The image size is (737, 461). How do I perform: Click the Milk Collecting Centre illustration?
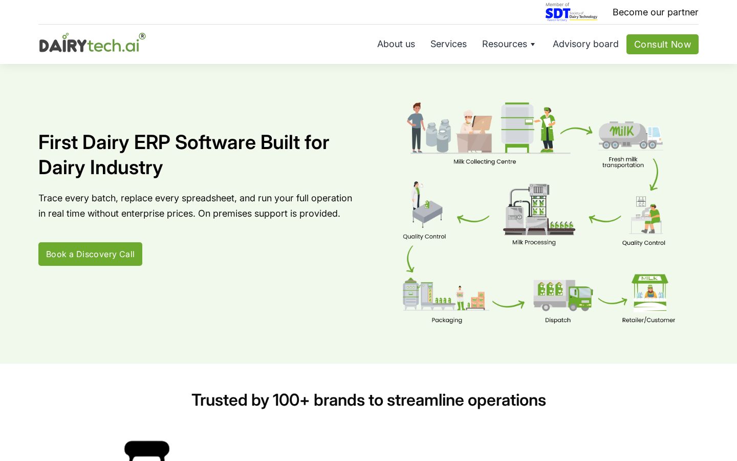[482, 128]
